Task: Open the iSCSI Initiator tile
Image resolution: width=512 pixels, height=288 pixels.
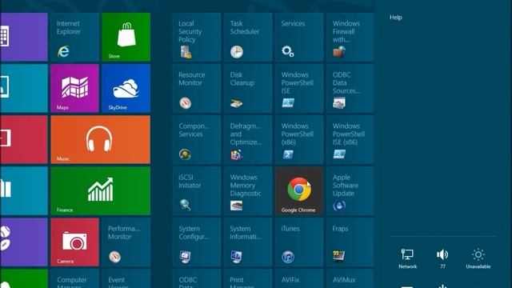Action: (x=197, y=190)
